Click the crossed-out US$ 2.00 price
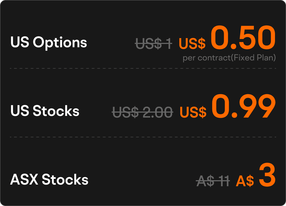This screenshot has height=206, width=286. coord(142,112)
